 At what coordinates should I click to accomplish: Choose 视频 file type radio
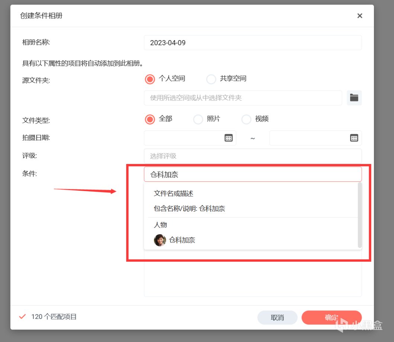coord(246,119)
